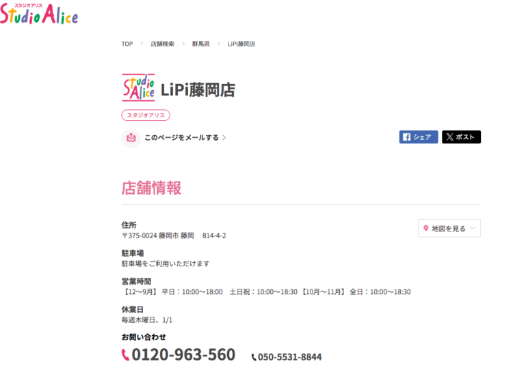The width and height of the screenshot is (513, 370).
Task: Open the このページをメールする link
Action: point(181,137)
